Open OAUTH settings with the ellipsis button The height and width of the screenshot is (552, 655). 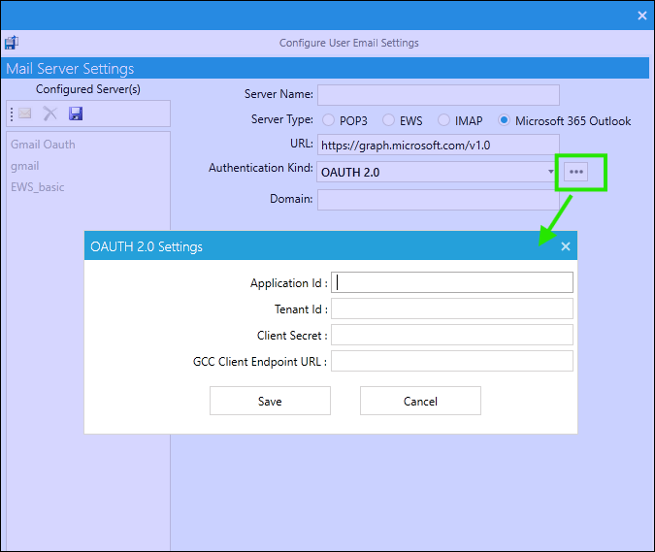pos(576,172)
